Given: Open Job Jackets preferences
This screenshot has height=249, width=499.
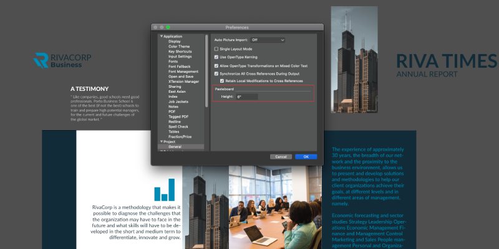Looking at the screenshot, I should tap(178, 101).
